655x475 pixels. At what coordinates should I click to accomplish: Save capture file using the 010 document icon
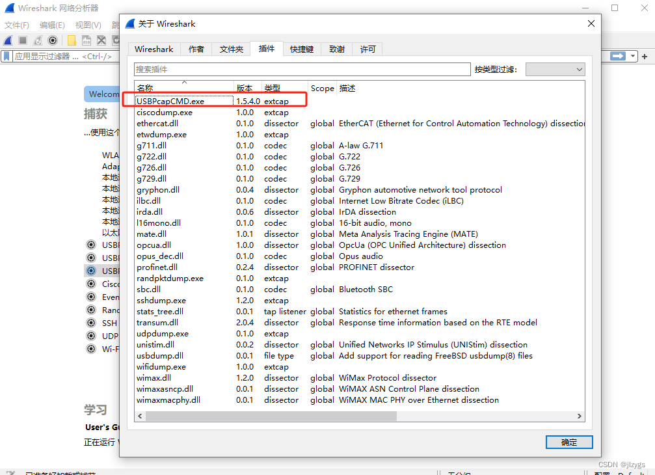87,40
